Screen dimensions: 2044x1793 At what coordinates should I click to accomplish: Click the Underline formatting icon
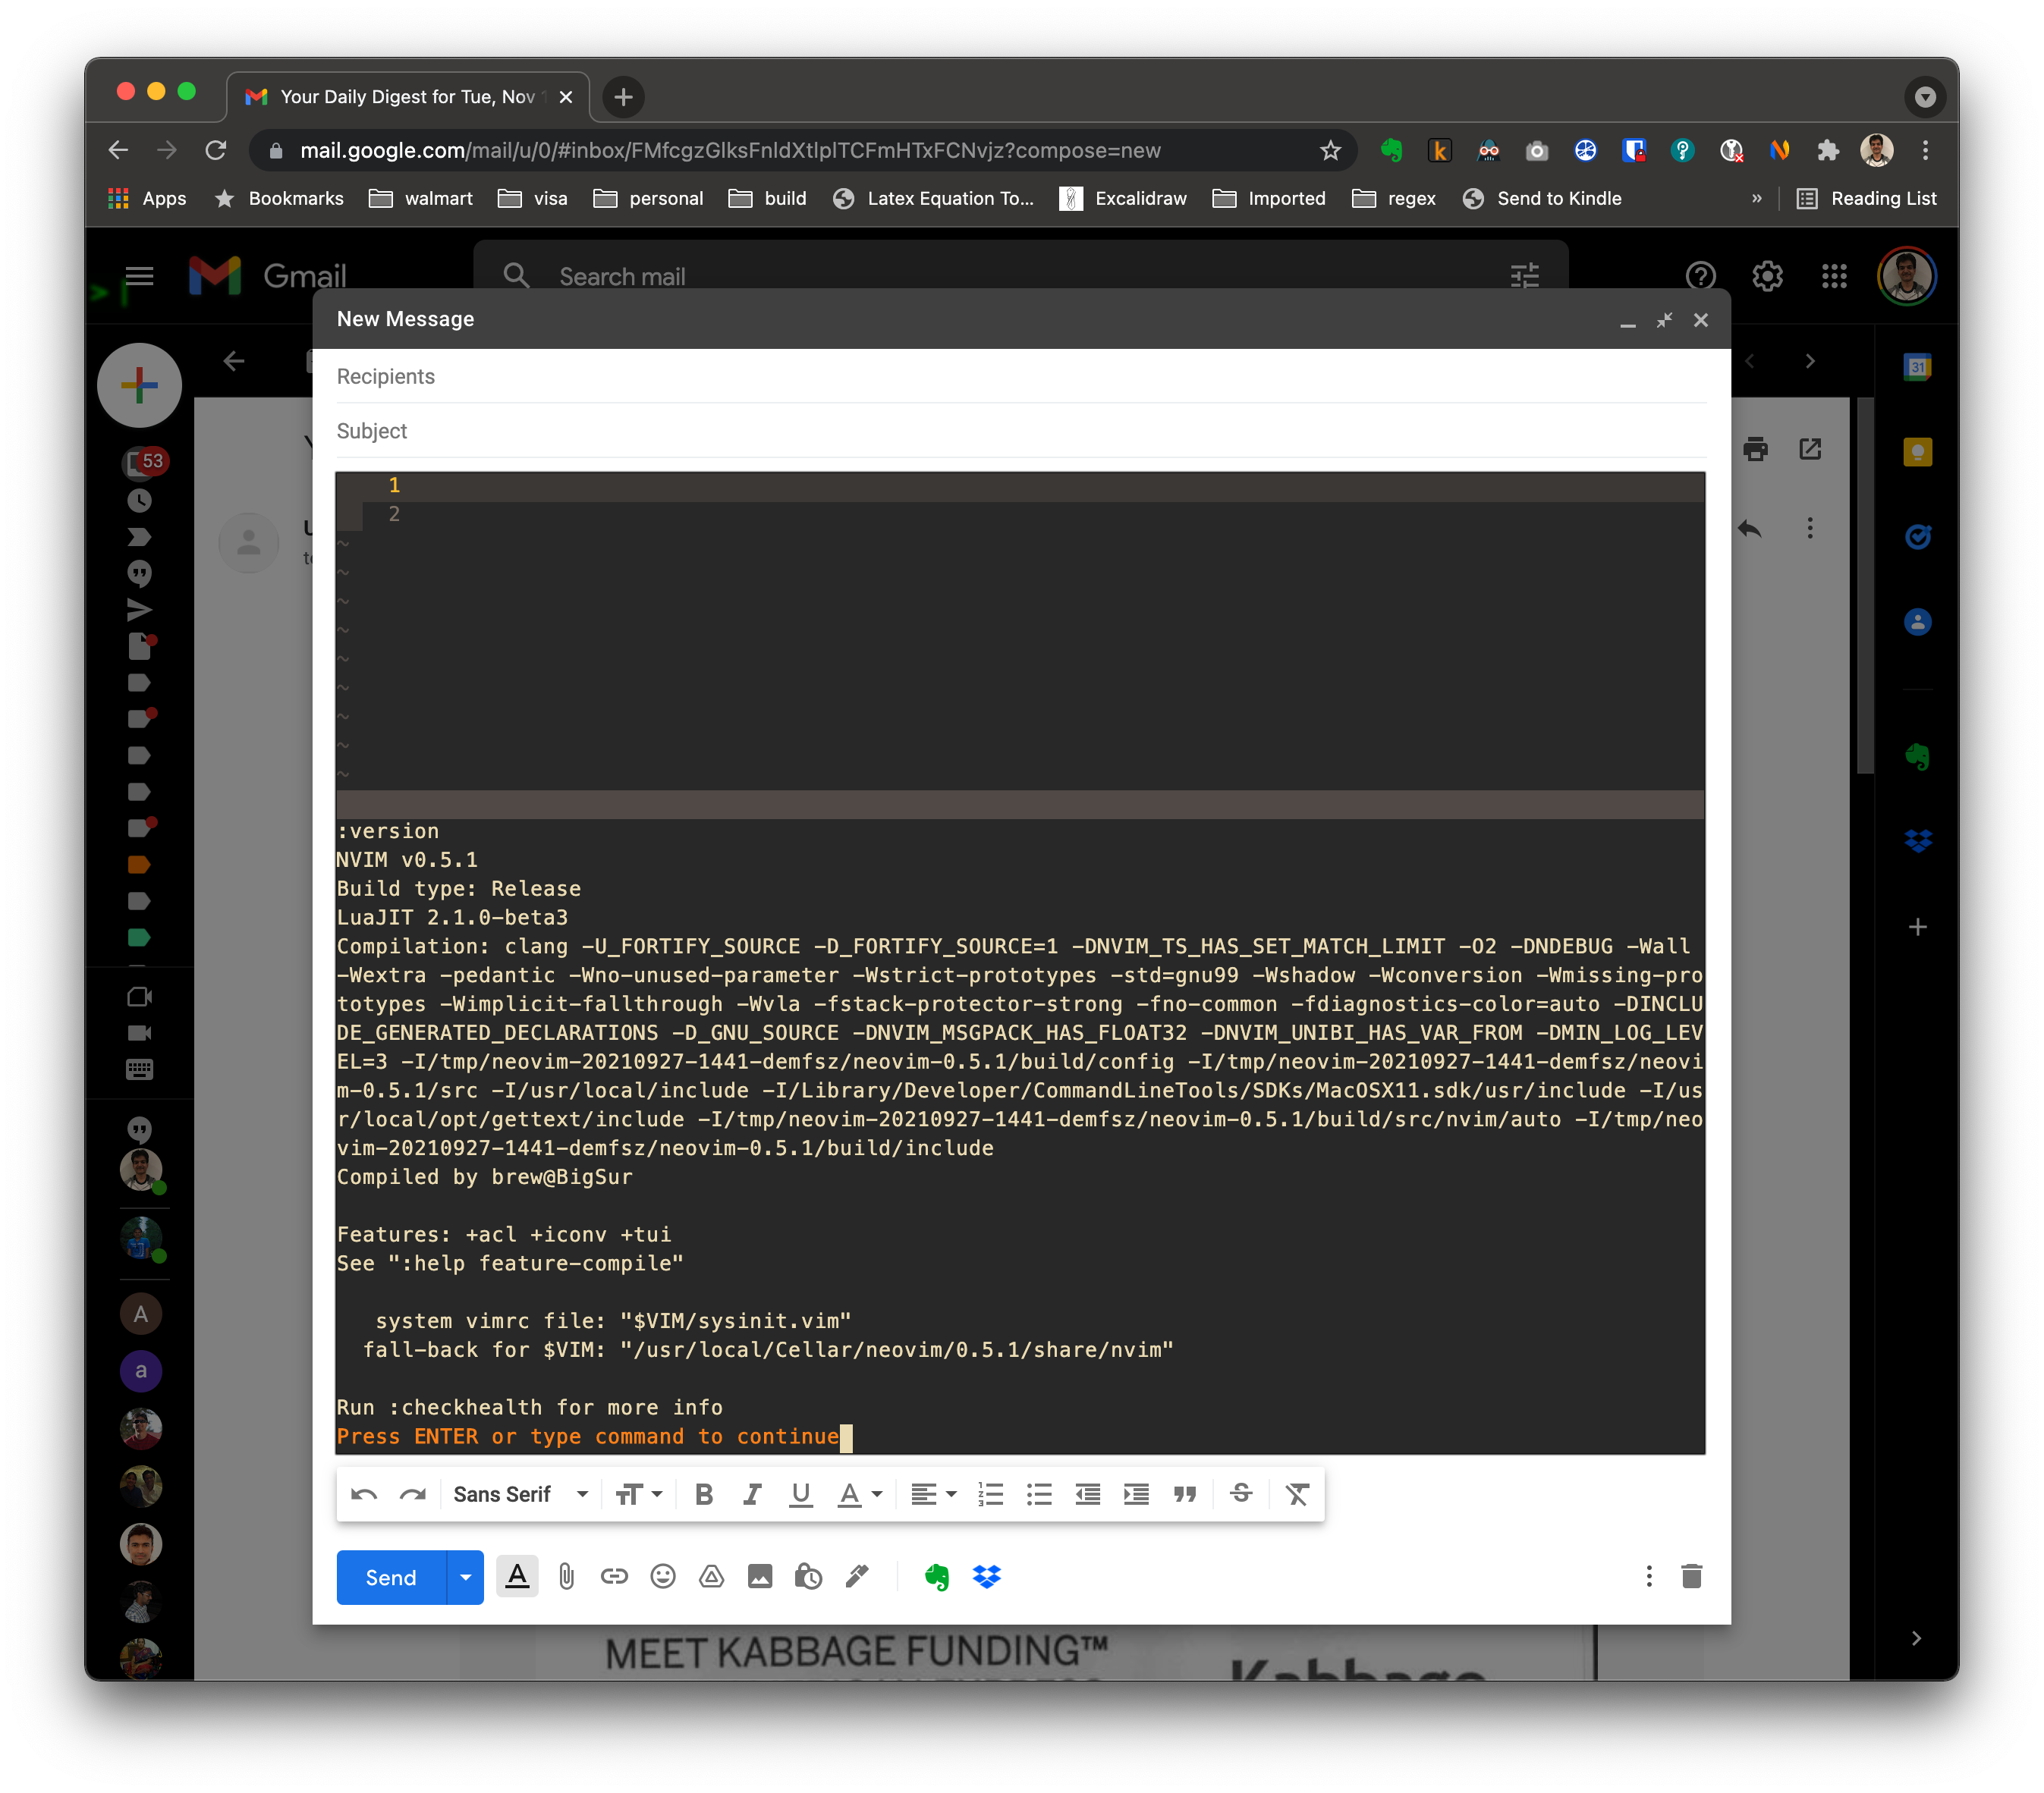800,1493
